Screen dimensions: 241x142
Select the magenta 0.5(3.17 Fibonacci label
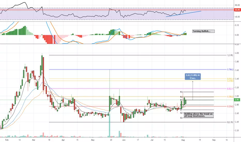230,89
